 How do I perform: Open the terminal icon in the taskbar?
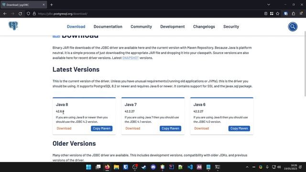pyautogui.click(x=218, y=167)
